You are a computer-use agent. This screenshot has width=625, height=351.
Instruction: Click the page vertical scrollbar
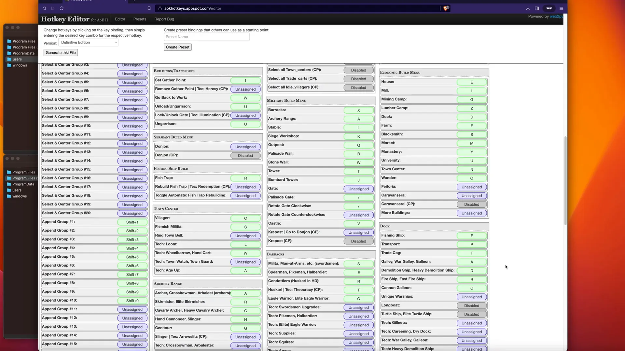[565, 181]
